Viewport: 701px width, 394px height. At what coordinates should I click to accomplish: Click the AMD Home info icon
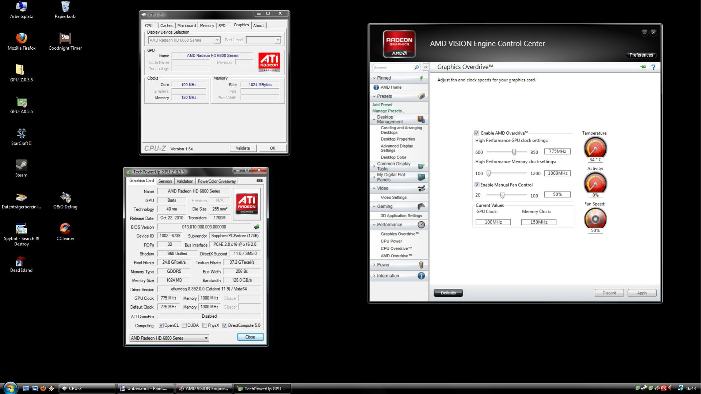point(376,87)
